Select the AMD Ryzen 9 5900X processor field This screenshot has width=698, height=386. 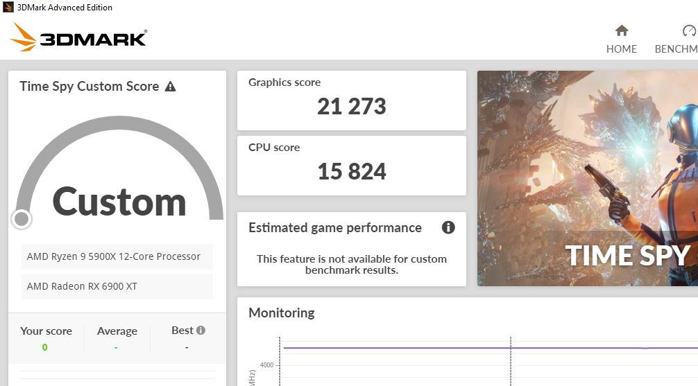coord(117,256)
